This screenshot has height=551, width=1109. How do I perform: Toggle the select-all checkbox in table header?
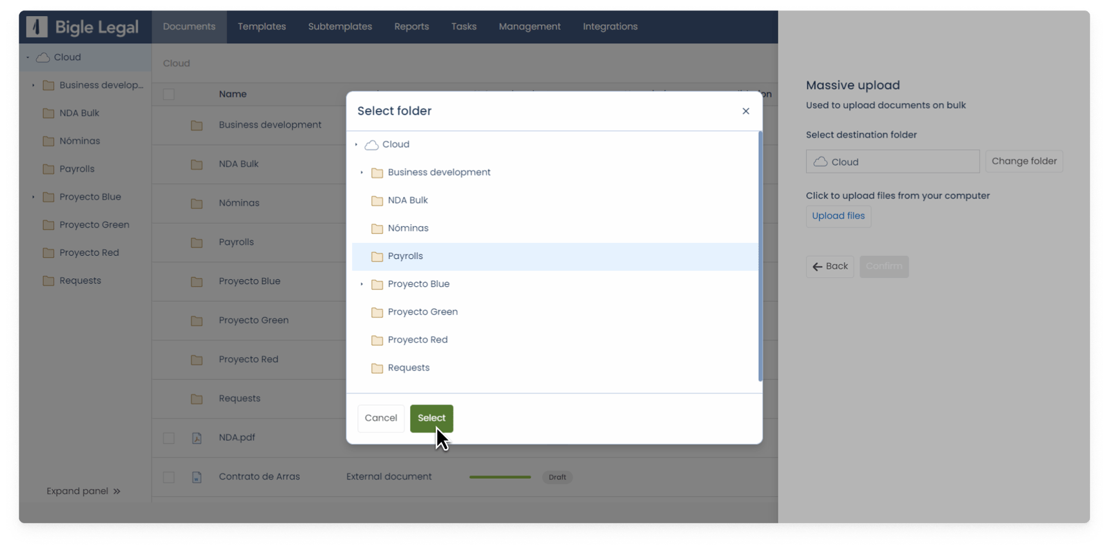169,95
